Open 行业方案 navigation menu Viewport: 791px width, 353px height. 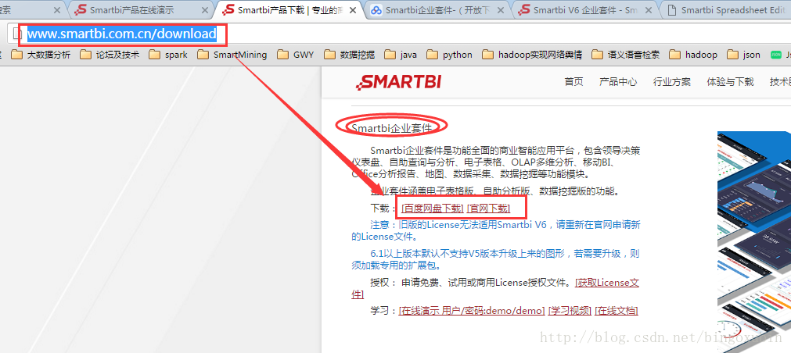pyautogui.click(x=672, y=82)
